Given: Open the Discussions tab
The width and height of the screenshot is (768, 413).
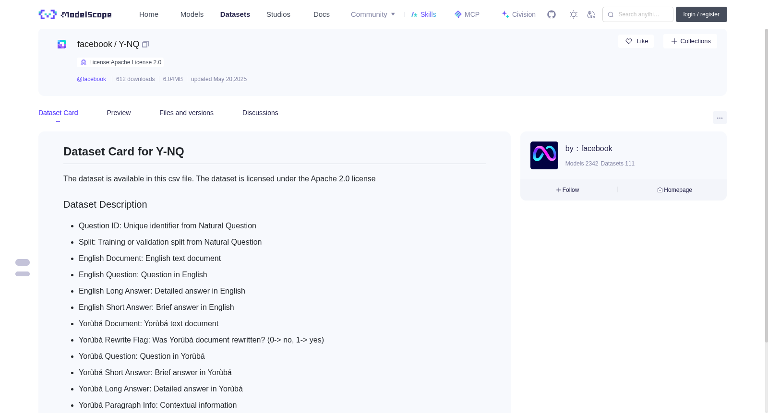Looking at the screenshot, I should pos(260,113).
